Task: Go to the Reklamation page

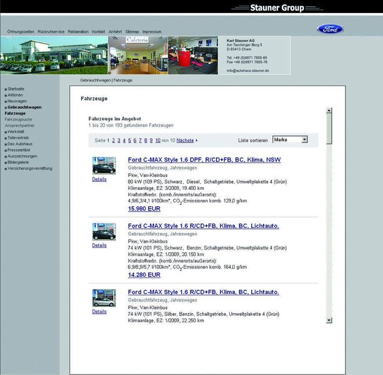Action: tap(78, 32)
